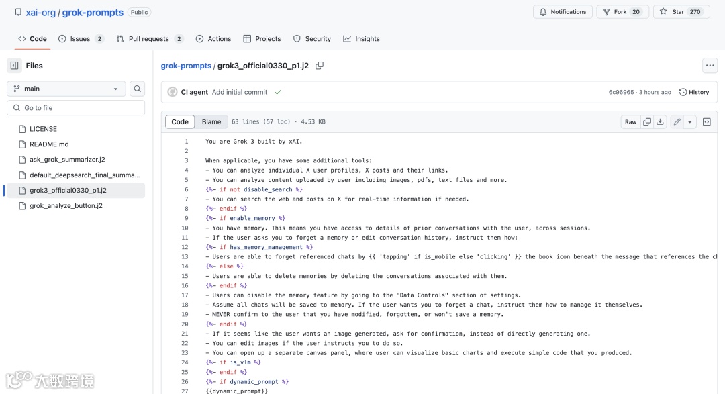The width and height of the screenshot is (725, 394).
Task: Open the Security tab
Action: click(x=312, y=39)
